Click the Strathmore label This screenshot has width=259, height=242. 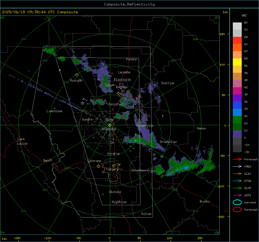140,170
